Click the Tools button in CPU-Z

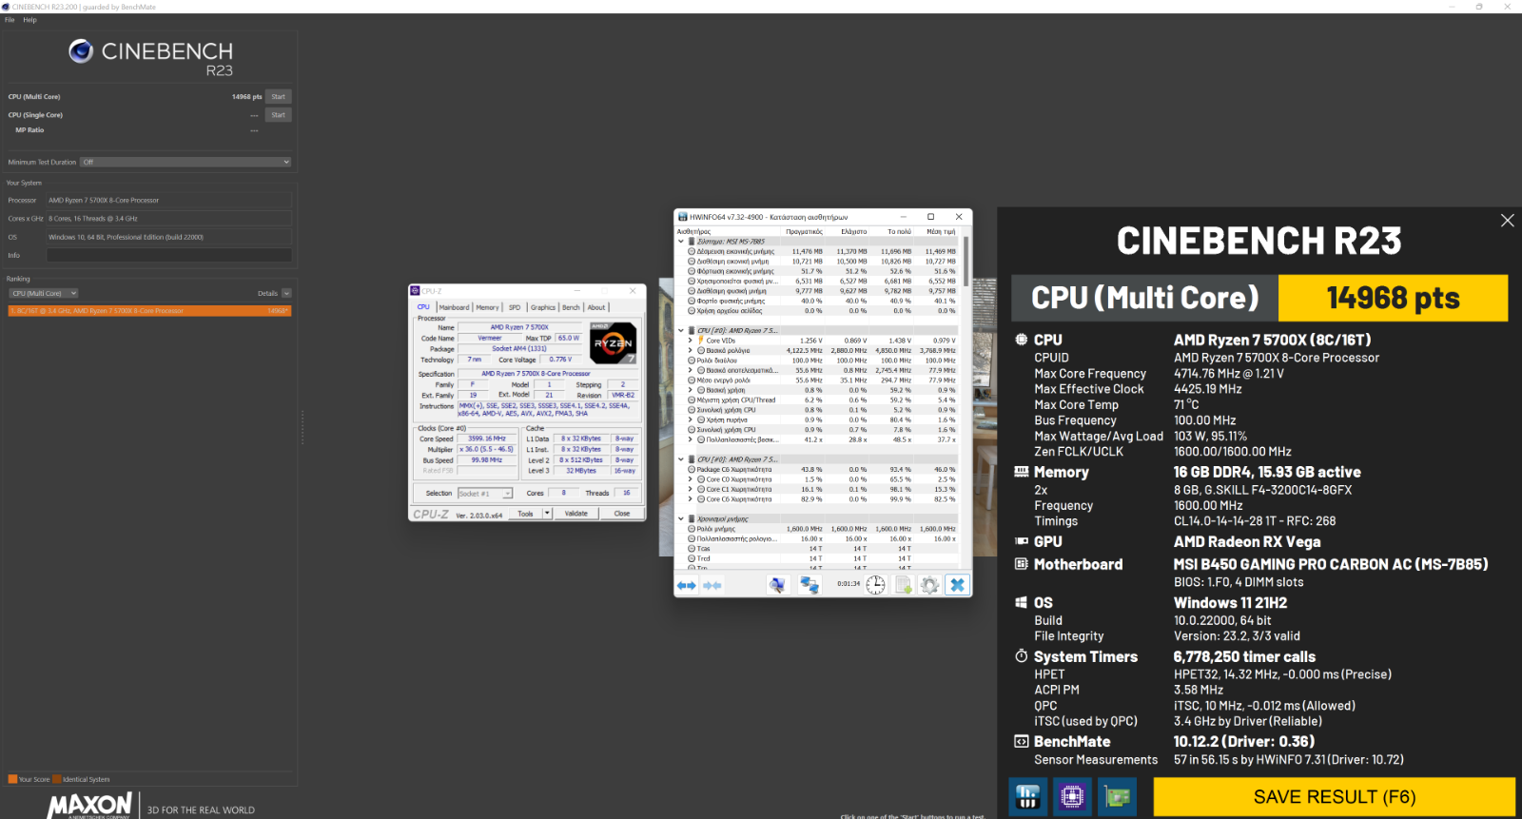click(525, 514)
